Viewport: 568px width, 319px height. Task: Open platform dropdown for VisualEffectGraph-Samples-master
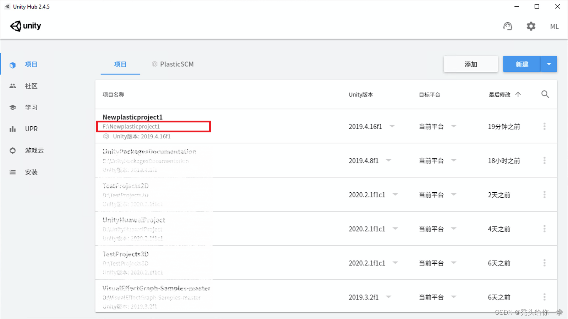coord(454,297)
